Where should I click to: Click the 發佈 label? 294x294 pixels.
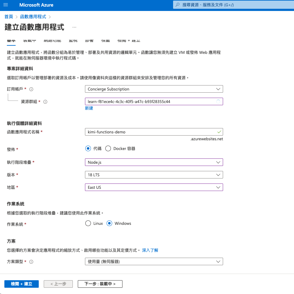(11, 150)
